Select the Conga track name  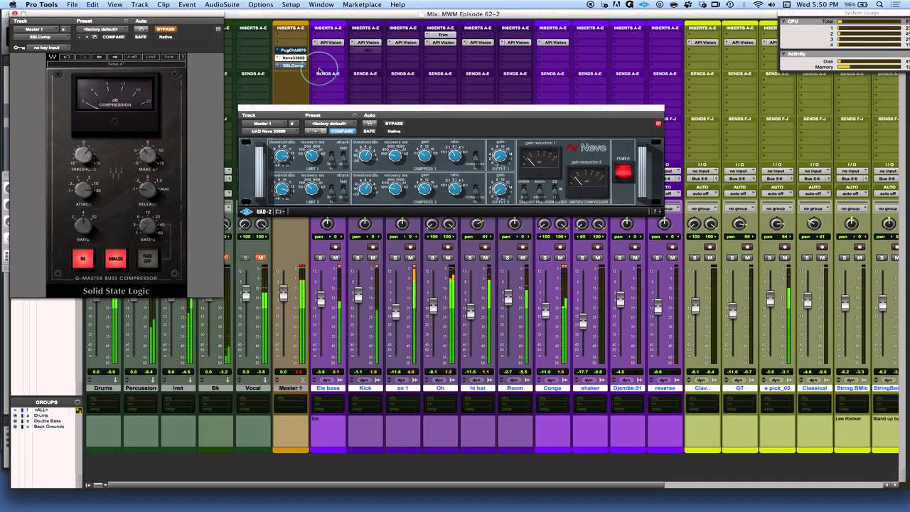[552, 388]
